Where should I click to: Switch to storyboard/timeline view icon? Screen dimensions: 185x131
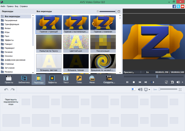click(x=133, y=90)
